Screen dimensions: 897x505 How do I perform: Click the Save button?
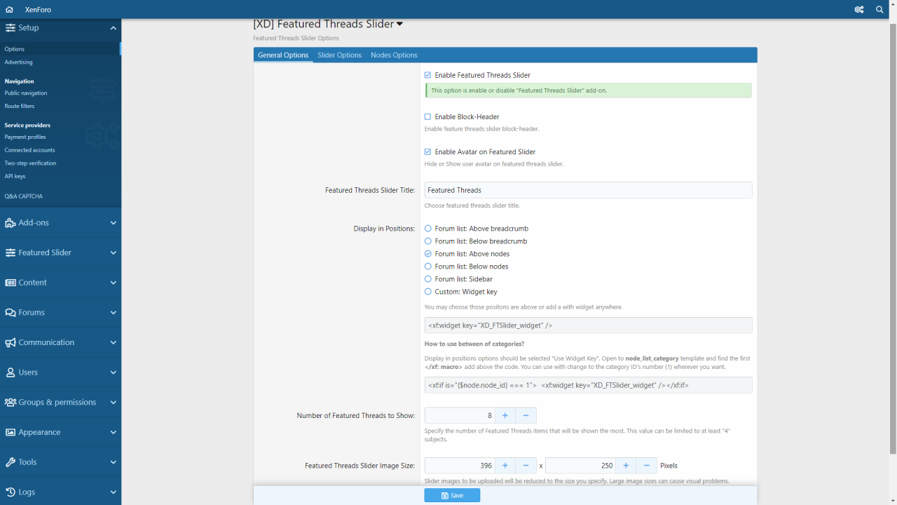click(x=452, y=495)
